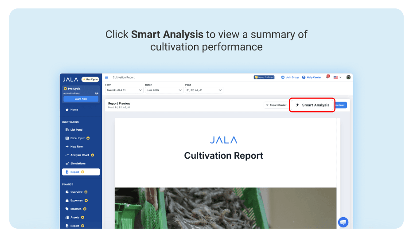Open the Excel Input grid icon
The height and width of the screenshot is (238, 413).
tap(67, 138)
